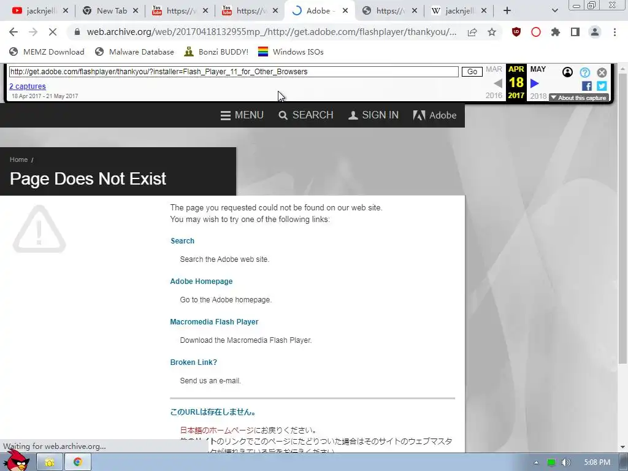Open the Broken Link? link
628x471 pixels.
(x=193, y=362)
